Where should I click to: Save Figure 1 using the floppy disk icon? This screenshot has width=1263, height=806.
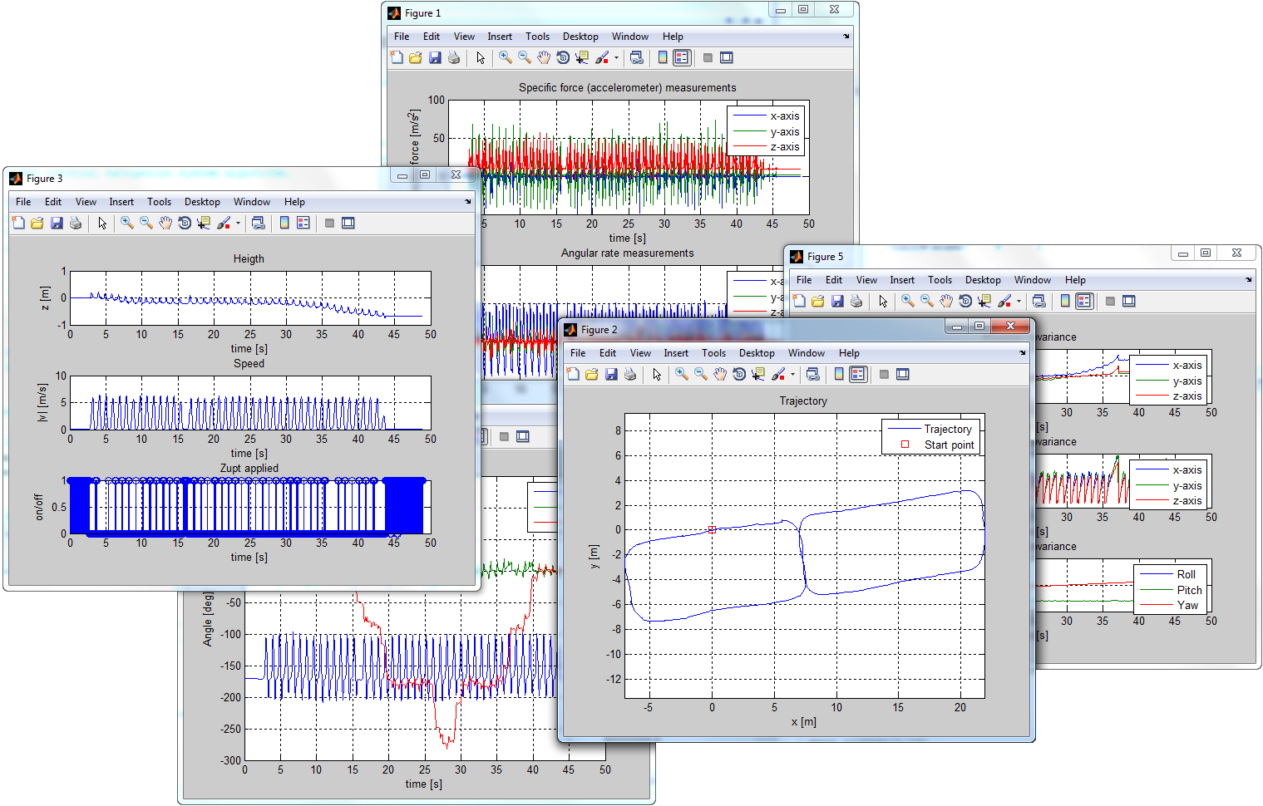[435, 57]
